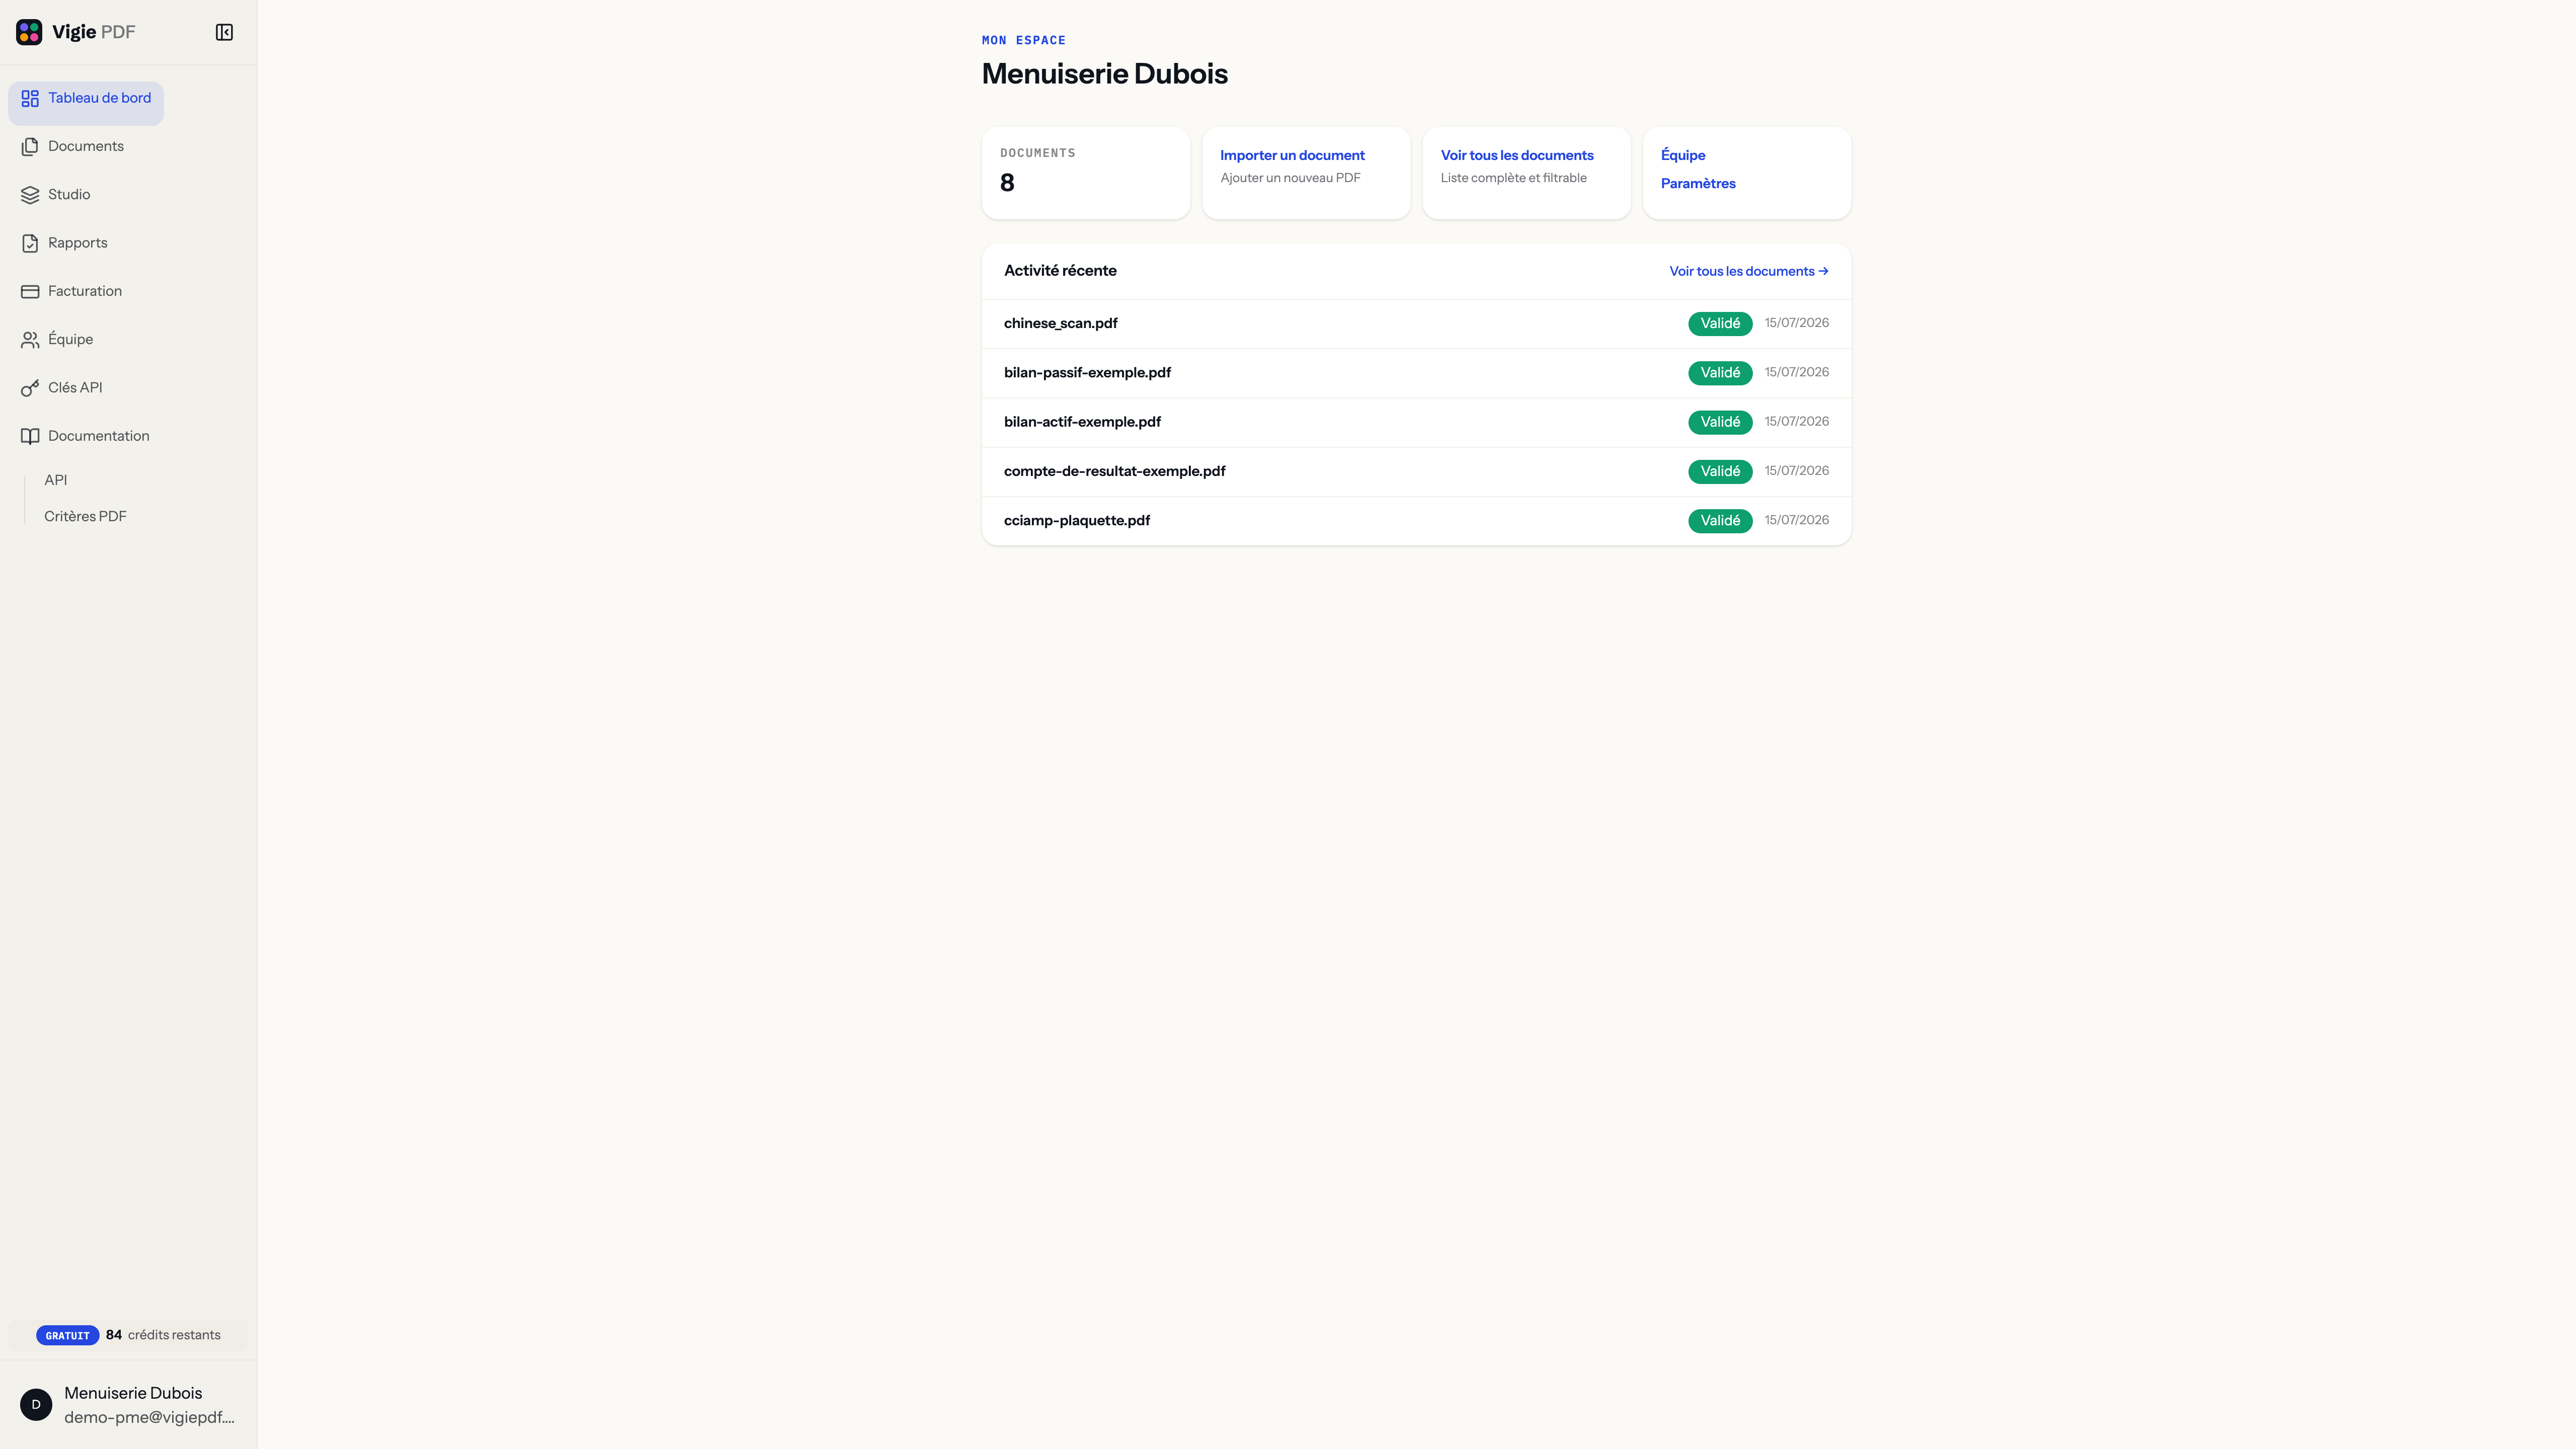Open the Menuiserie Dubois account menu
Image resolution: width=2576 pixels, height=1449 pixels.
coord(128,1405)
